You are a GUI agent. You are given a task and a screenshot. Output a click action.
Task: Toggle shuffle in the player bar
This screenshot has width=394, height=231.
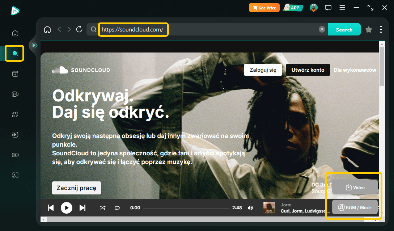tap(103, 208)
